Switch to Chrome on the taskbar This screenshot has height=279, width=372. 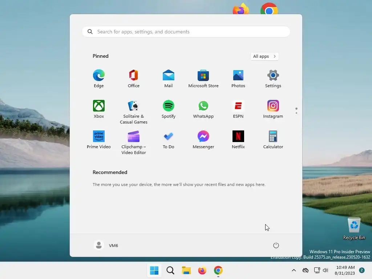tap(218, 270)
